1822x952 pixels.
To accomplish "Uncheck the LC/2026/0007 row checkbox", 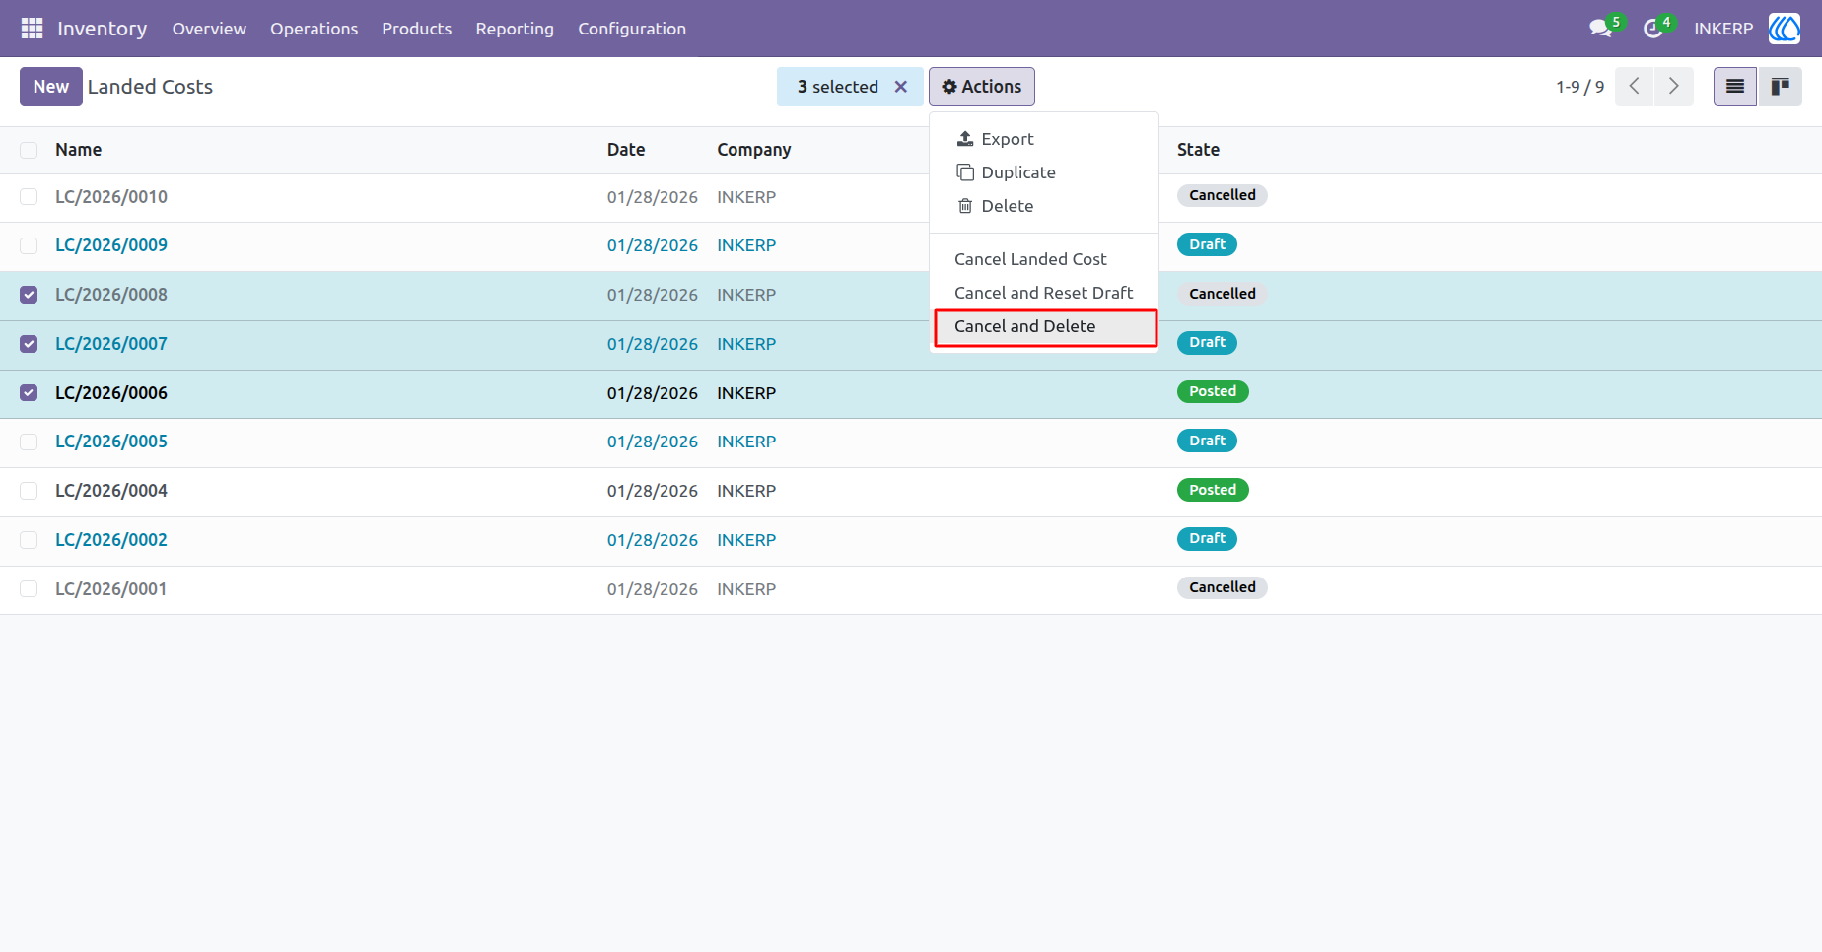I will tap(29, 344).
